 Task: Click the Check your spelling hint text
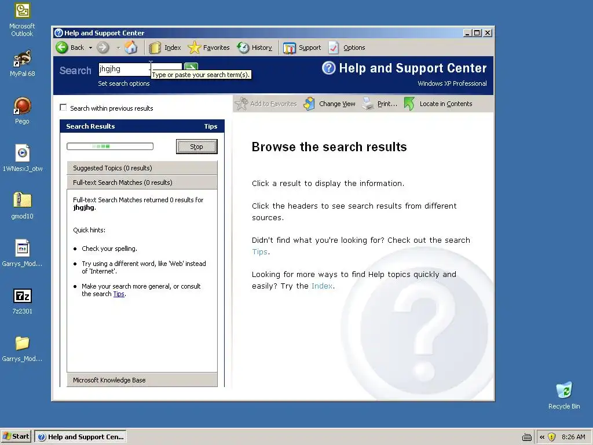pyautogui.click(x=109, y=249)
